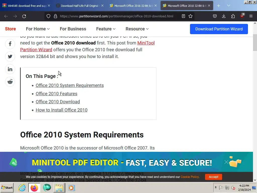Open a new browser tab
This screenshot has height=193, width=257.
pyautogui.click(x=219, y=6)
